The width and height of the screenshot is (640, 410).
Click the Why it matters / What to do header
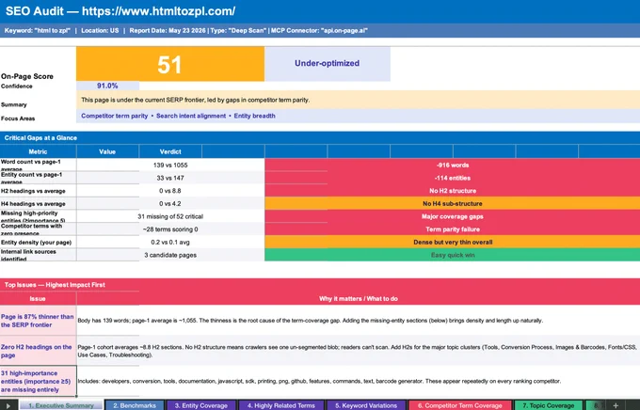(x=359, y=299)
